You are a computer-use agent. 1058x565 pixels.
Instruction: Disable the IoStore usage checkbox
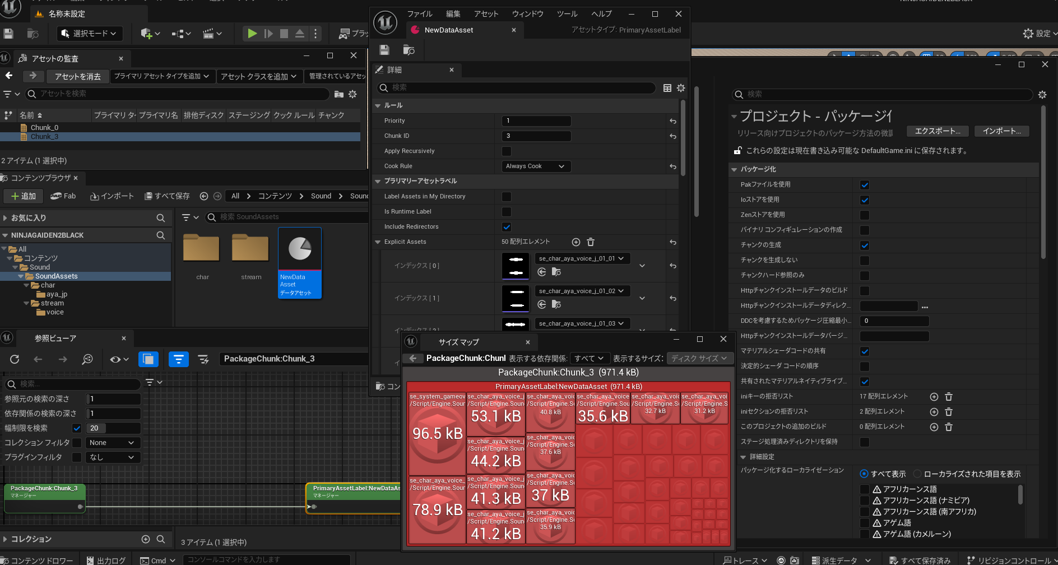click(x=865, y=200)
